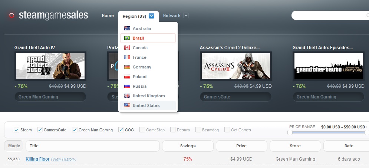Select Australia from region list

click(148, 28)
